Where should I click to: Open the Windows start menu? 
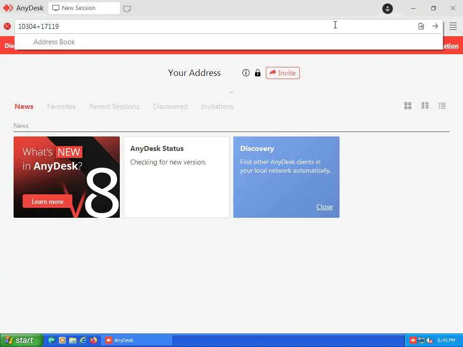pyautogui.click(x=22, y=340)
